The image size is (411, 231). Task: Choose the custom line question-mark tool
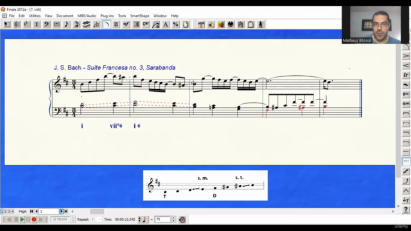pos(406,210)
